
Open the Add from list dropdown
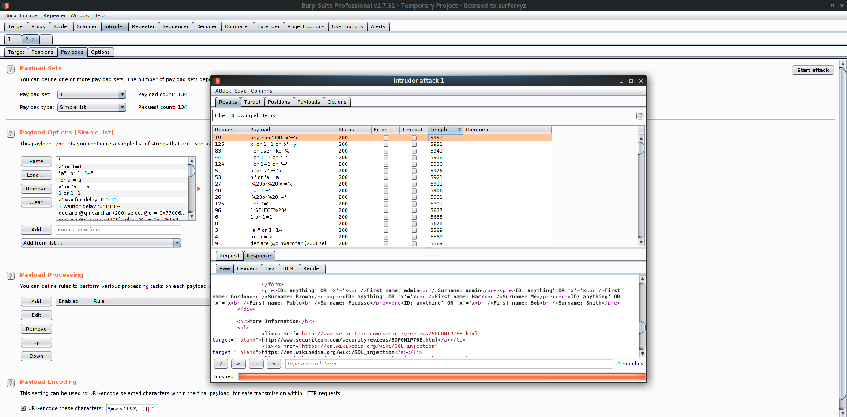coord(101,243)
